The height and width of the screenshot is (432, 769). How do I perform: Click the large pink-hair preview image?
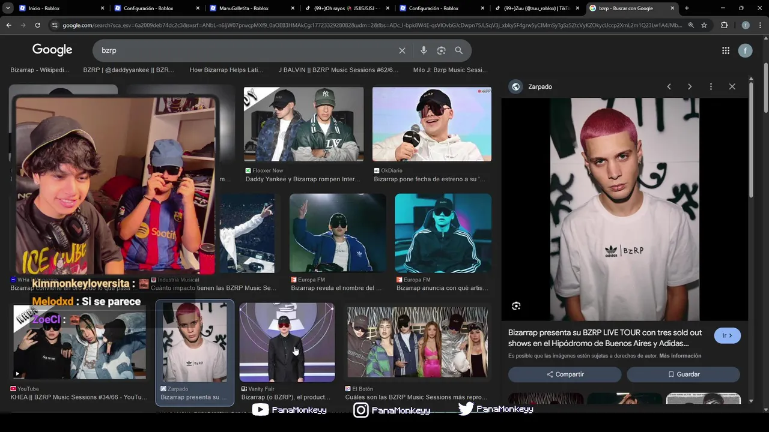point(625,209)
